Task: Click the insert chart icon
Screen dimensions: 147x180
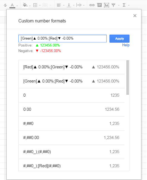Action: coord(106,5)
